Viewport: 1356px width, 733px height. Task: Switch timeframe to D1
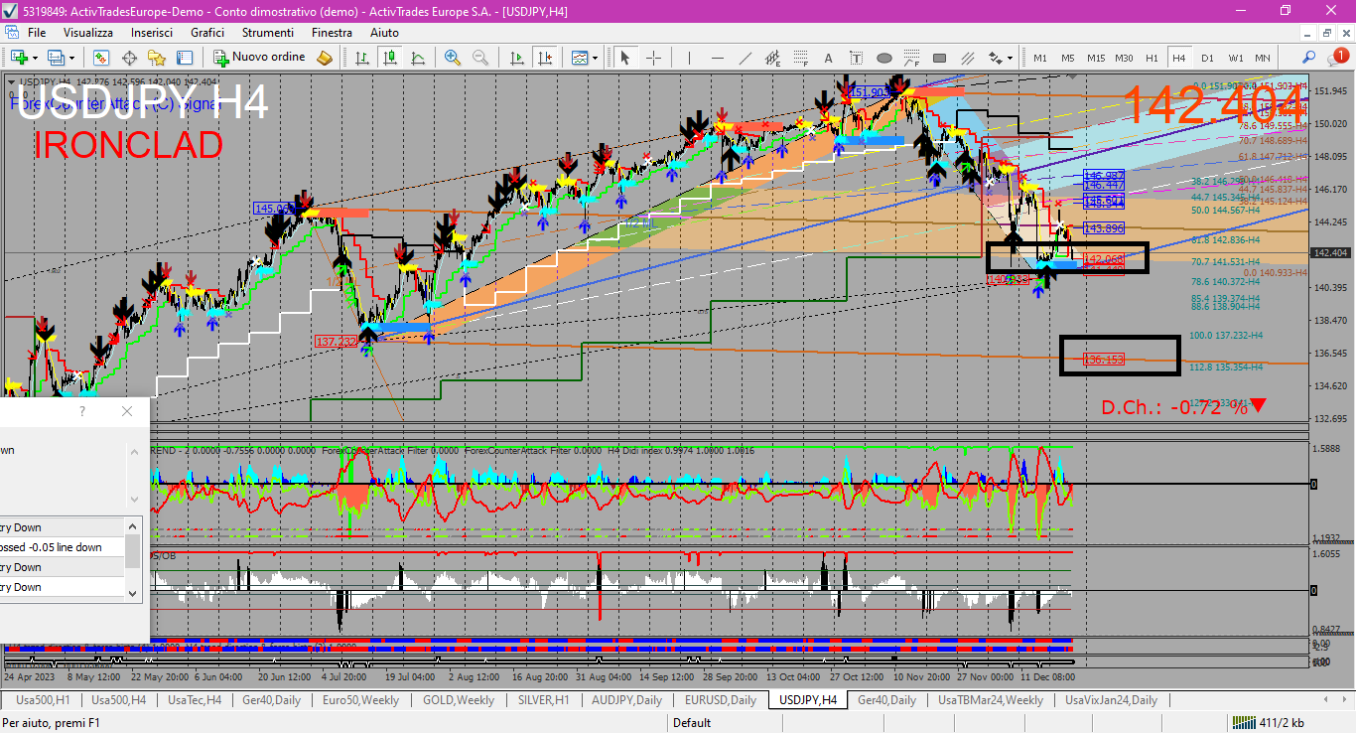(x=1207, y=58)
